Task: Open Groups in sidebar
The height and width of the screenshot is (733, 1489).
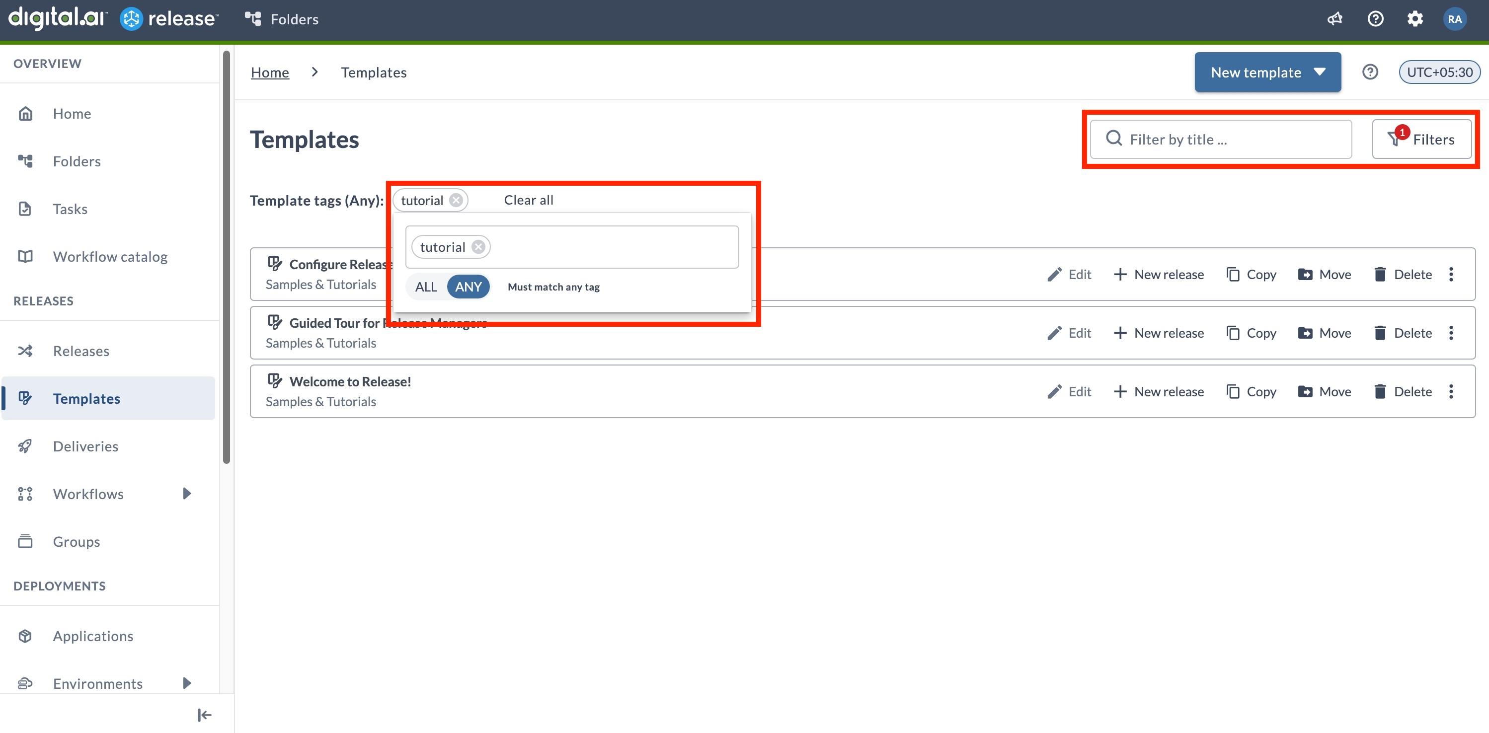Action: pos(109,541)
